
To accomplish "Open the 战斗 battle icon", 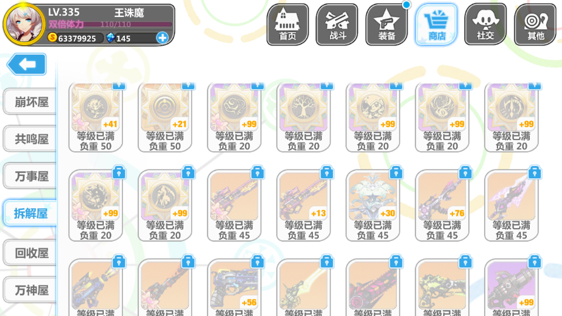I will click(337, 25).
